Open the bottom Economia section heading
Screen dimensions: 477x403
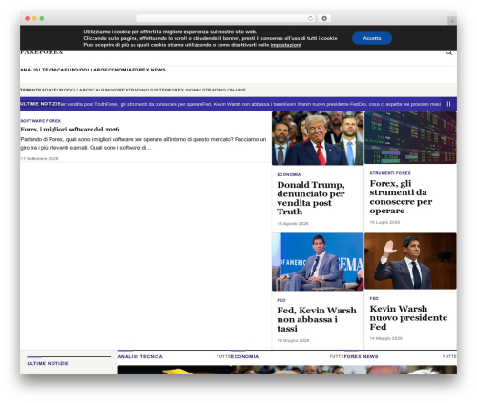coord(245,357)
